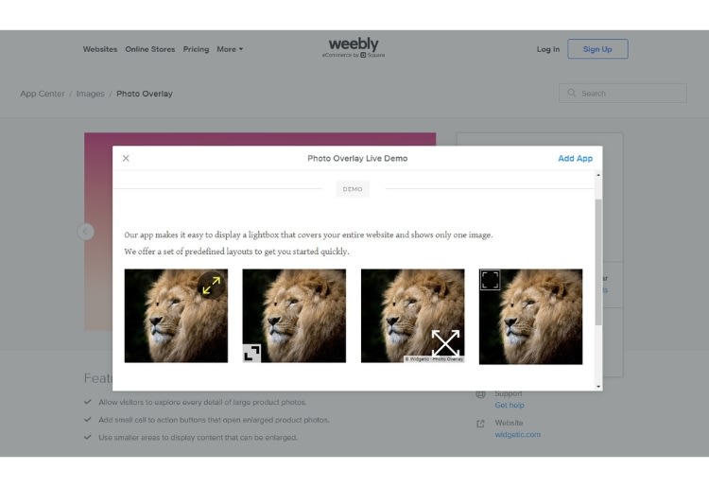Image resolution: width=709 pixels, height=487 pixels.
Task: Click the Sign Up button
Action: [x=597, y=49]
